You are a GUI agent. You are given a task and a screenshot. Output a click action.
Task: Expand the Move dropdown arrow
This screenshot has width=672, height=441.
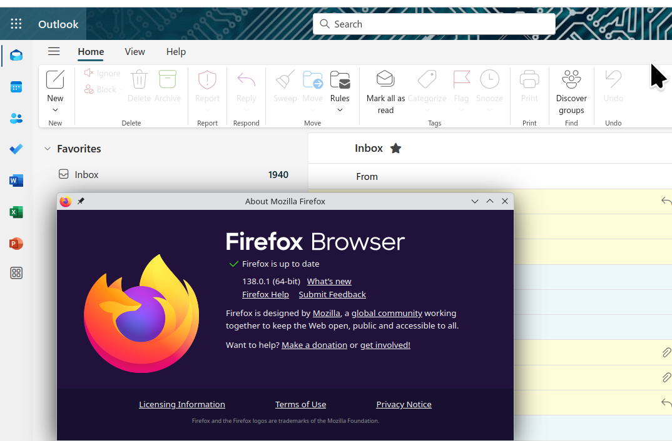pyautogui.click(x=313, y=110)
